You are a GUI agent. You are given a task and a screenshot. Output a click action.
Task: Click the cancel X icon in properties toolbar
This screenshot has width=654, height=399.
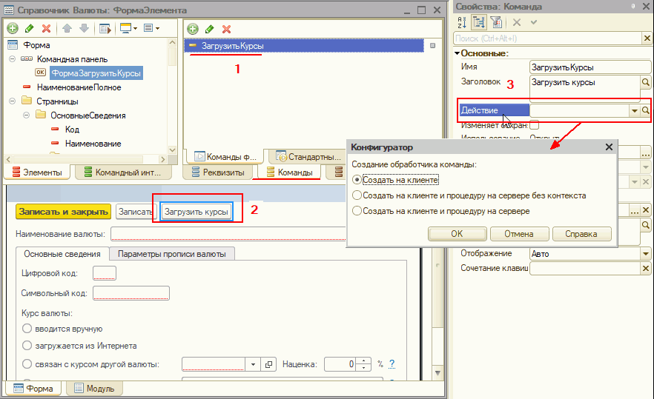516,22
